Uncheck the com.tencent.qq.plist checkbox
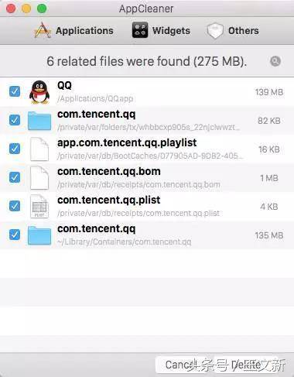Viewport: 294px width, 377px height. (x=15, y=206)
